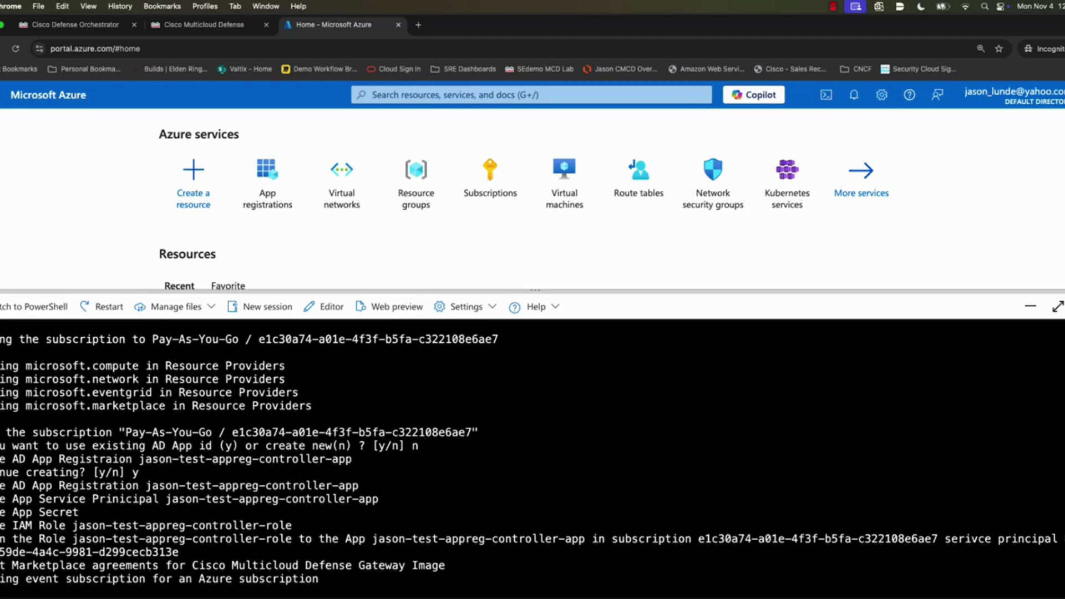Open SRE Dashboards bookmark folder

coord(463,69)
